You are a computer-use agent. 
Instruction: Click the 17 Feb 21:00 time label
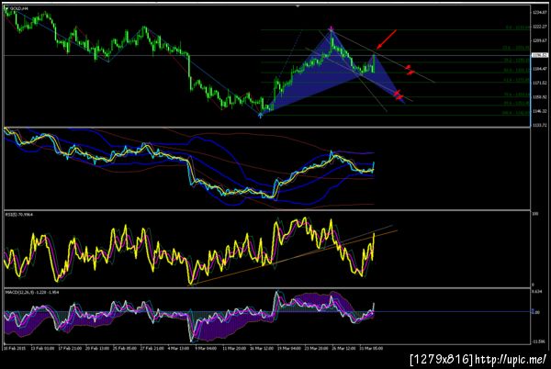point(70,349)
